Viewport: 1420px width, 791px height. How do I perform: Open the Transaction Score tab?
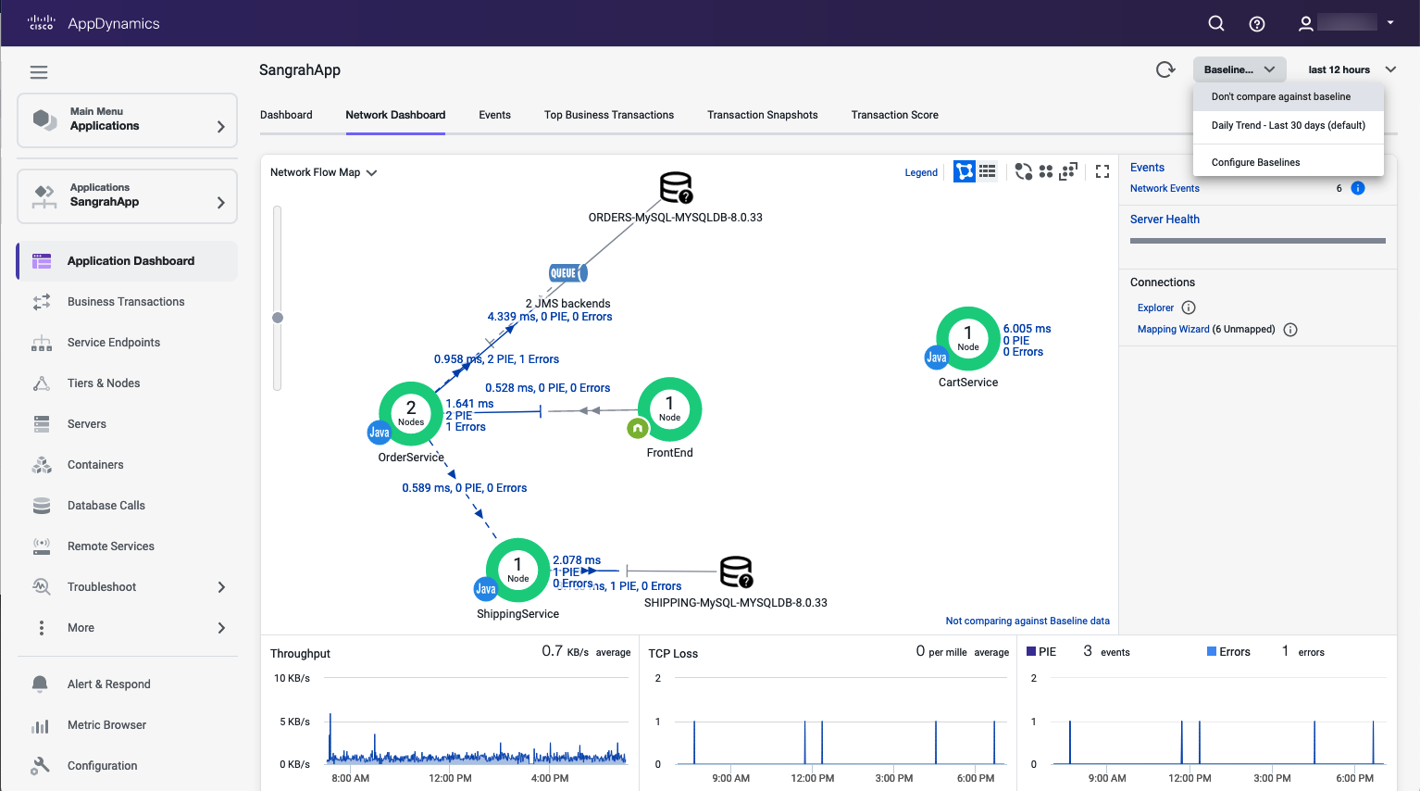[895, 115]
